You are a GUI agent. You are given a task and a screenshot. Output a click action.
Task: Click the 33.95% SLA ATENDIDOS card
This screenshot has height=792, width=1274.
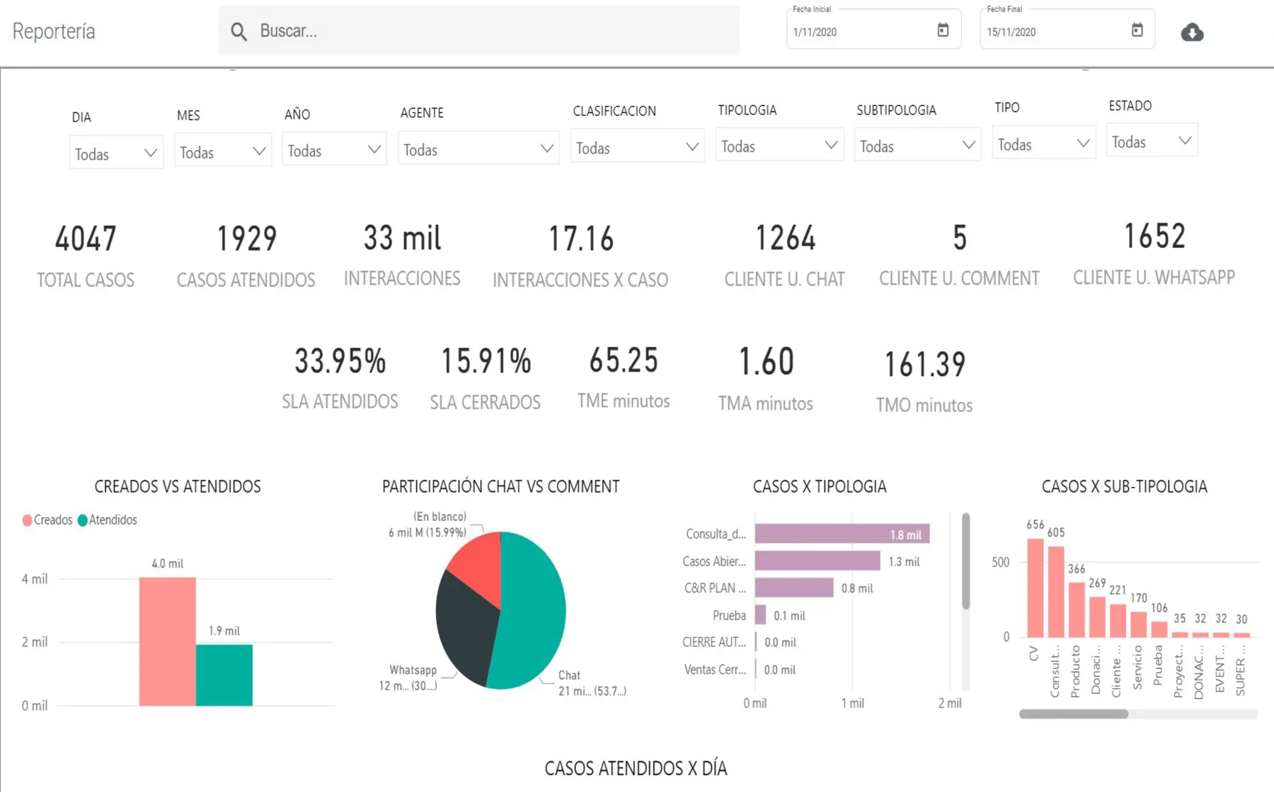(x=340, y=378)
